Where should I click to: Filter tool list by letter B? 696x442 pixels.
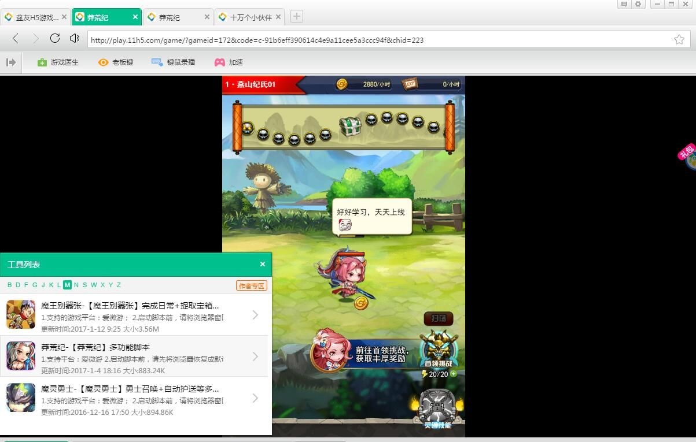coord(10,285)
